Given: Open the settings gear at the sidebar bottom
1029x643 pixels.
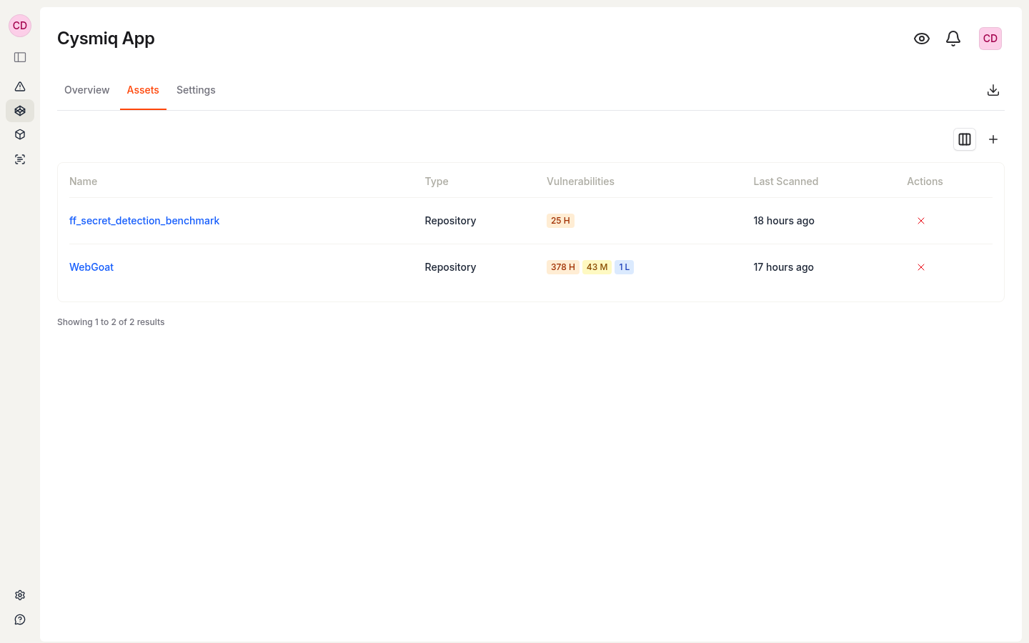Looking at the screenshot, I should point(19,594).
